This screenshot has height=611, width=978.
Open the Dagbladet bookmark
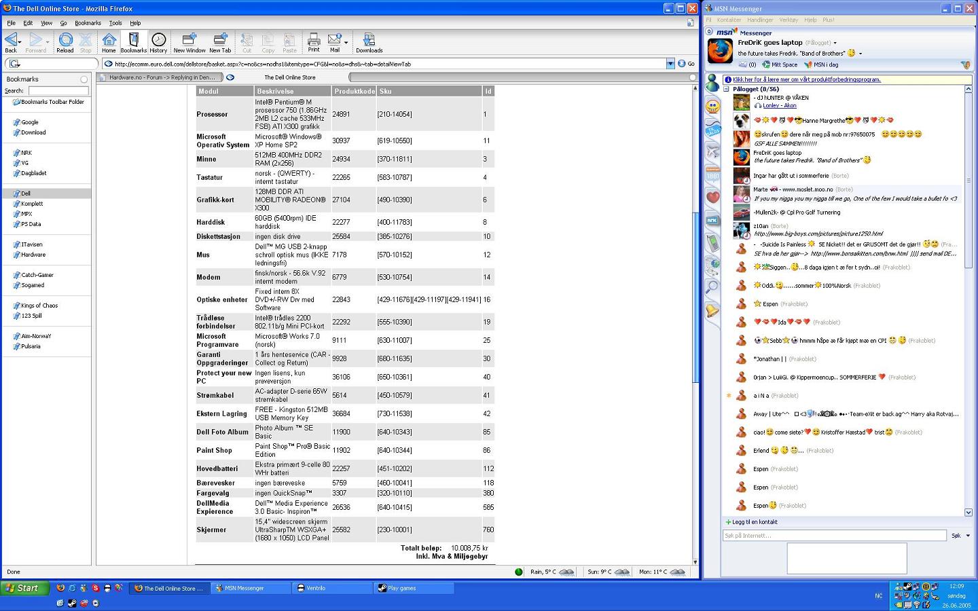pyautogui.click(x=33, y=173)
